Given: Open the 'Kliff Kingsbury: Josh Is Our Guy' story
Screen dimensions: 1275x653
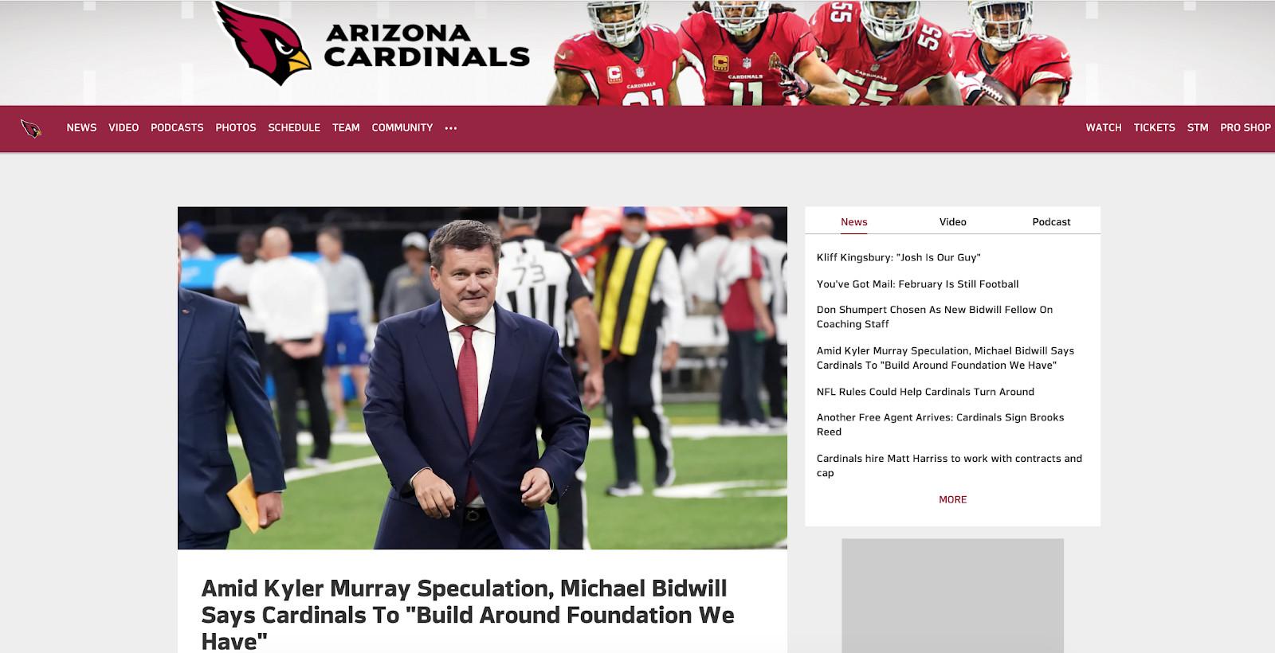Looking at the screenshot, I should tap(899, 257).
